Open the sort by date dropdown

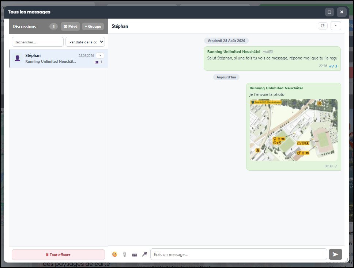pos(85,42)
